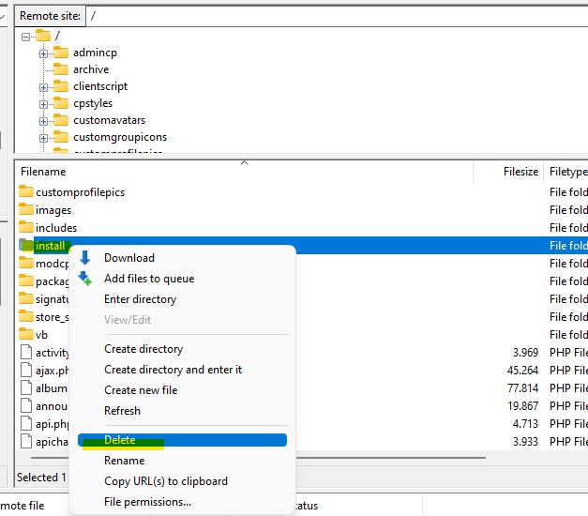Click Create directory menu entry
The width and height of the screenshot is (588, 516).
pyautogui.click(x=143, y=349)
